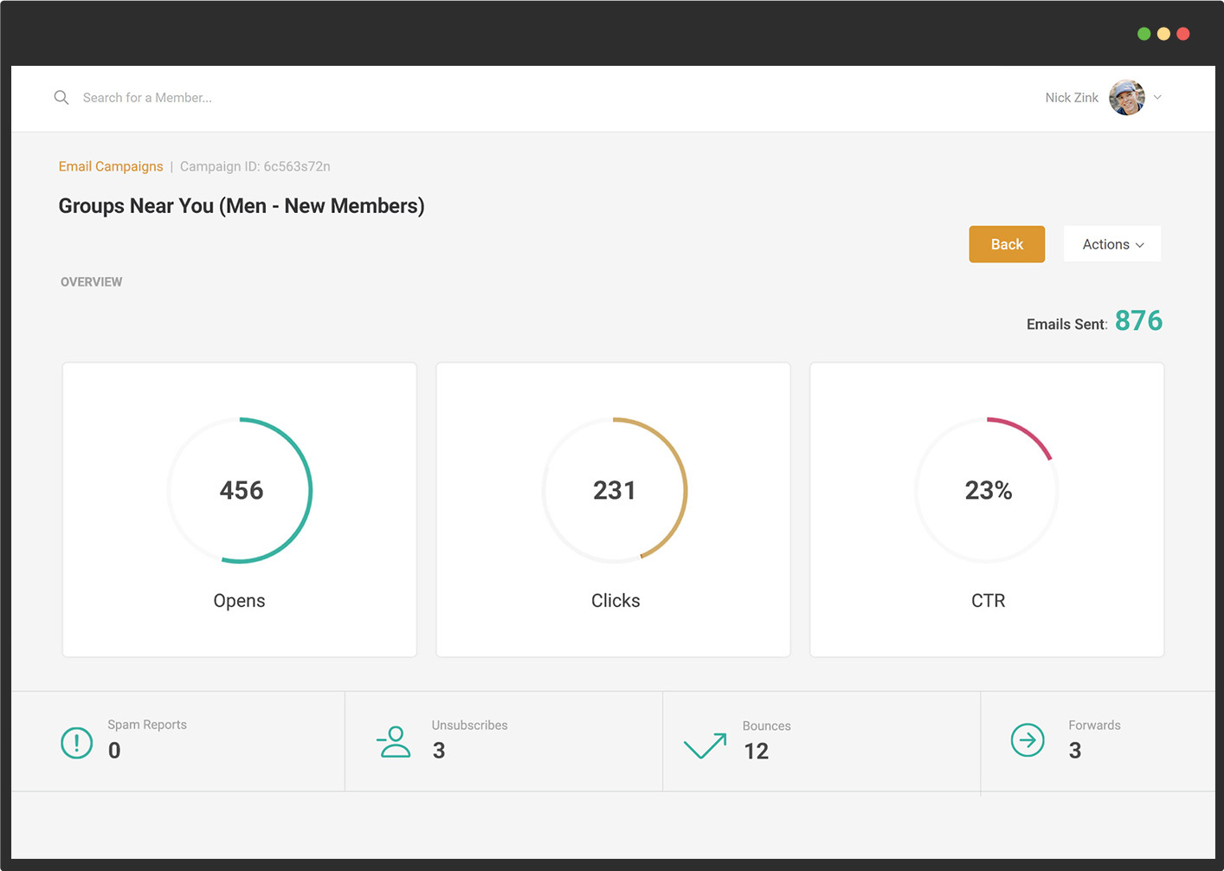Click the green window control dot
This screenshot has height=871, width=1224.
tap(1143, 34)
